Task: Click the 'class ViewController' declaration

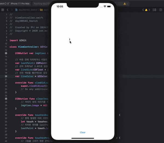Action: coord(28,47)
